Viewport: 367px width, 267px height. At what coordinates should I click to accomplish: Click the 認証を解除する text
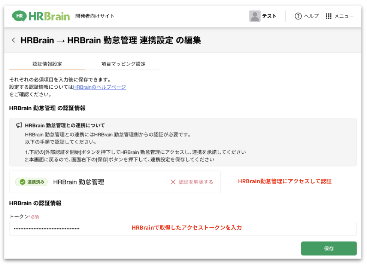(196, 182)
